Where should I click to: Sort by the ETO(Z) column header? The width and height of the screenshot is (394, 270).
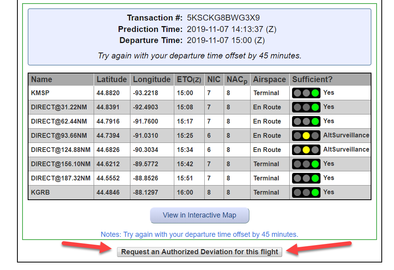(x=189, y=79)
